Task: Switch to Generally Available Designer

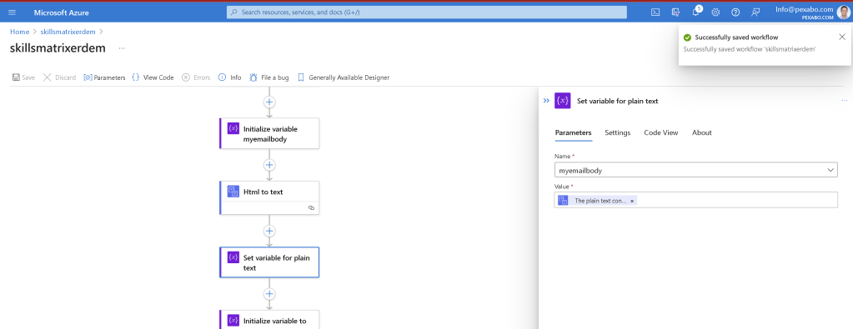Action: pos(344,77)
